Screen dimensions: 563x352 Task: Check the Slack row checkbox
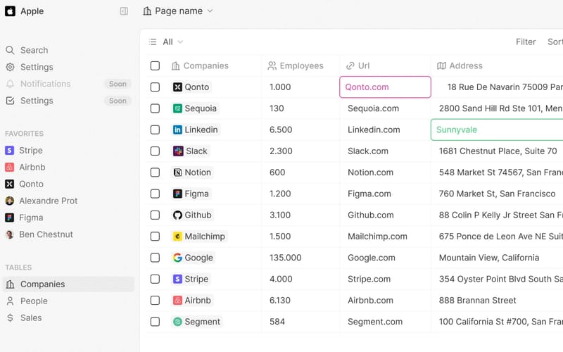coord(155,151)
